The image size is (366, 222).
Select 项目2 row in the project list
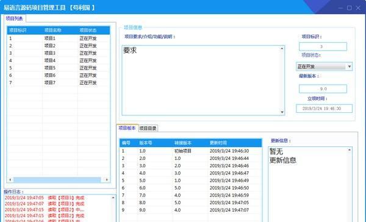[59, 46]
